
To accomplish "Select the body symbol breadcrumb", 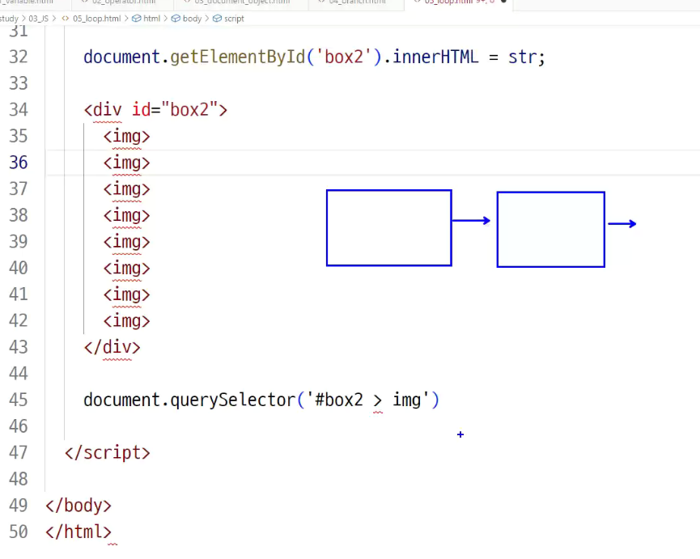I will [192, 19].
